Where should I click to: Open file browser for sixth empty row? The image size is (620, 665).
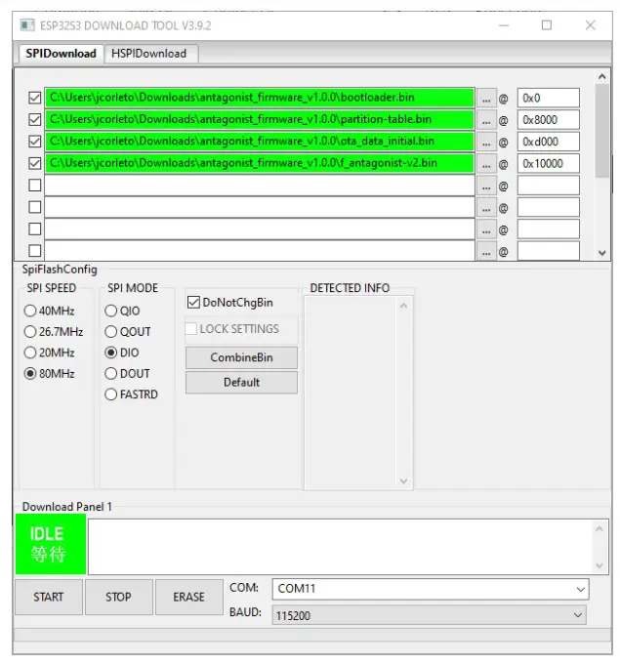click(x=486, y=208)
